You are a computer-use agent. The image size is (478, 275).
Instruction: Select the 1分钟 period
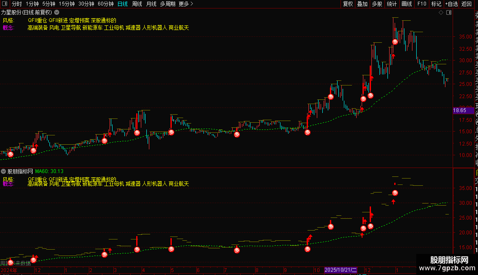point(32,4)
